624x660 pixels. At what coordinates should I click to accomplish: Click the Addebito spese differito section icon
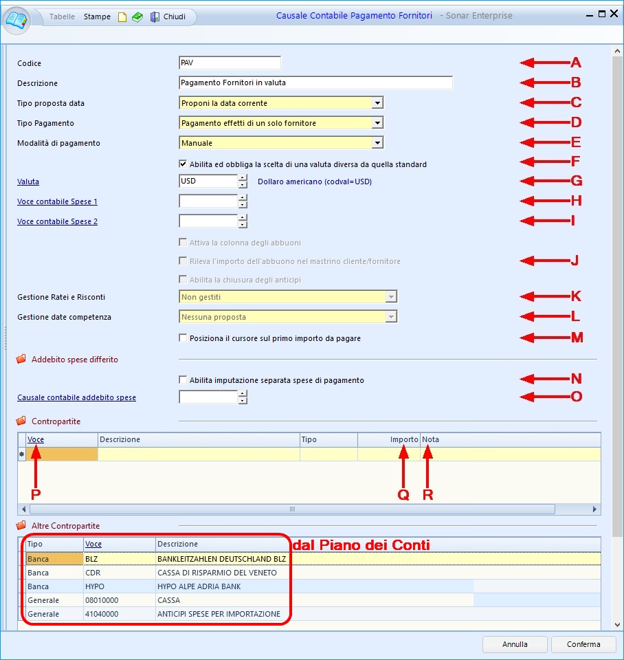21,360
